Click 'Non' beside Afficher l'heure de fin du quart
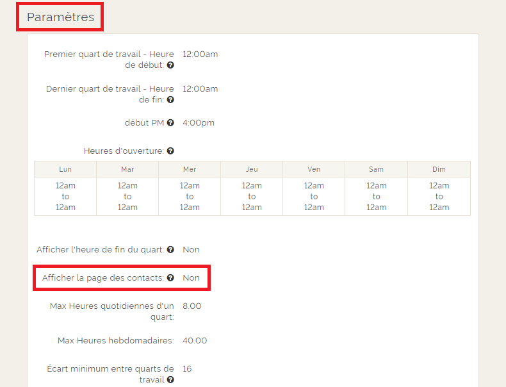506x387 pixels. point(191,250)
